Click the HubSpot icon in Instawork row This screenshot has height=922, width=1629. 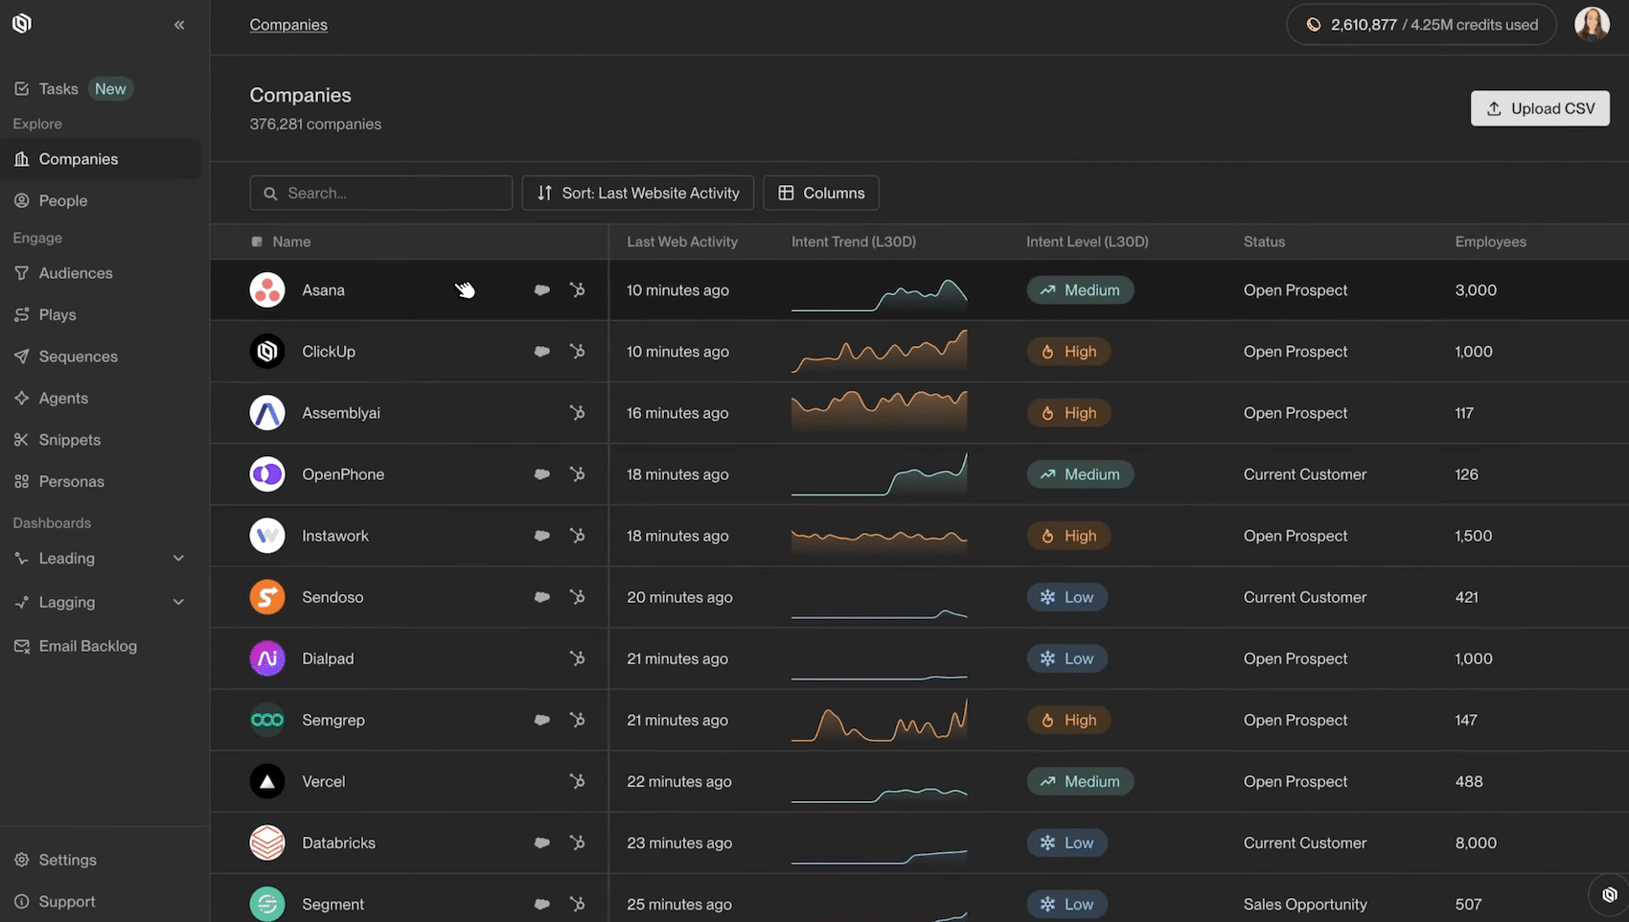[x=577, y=536]
